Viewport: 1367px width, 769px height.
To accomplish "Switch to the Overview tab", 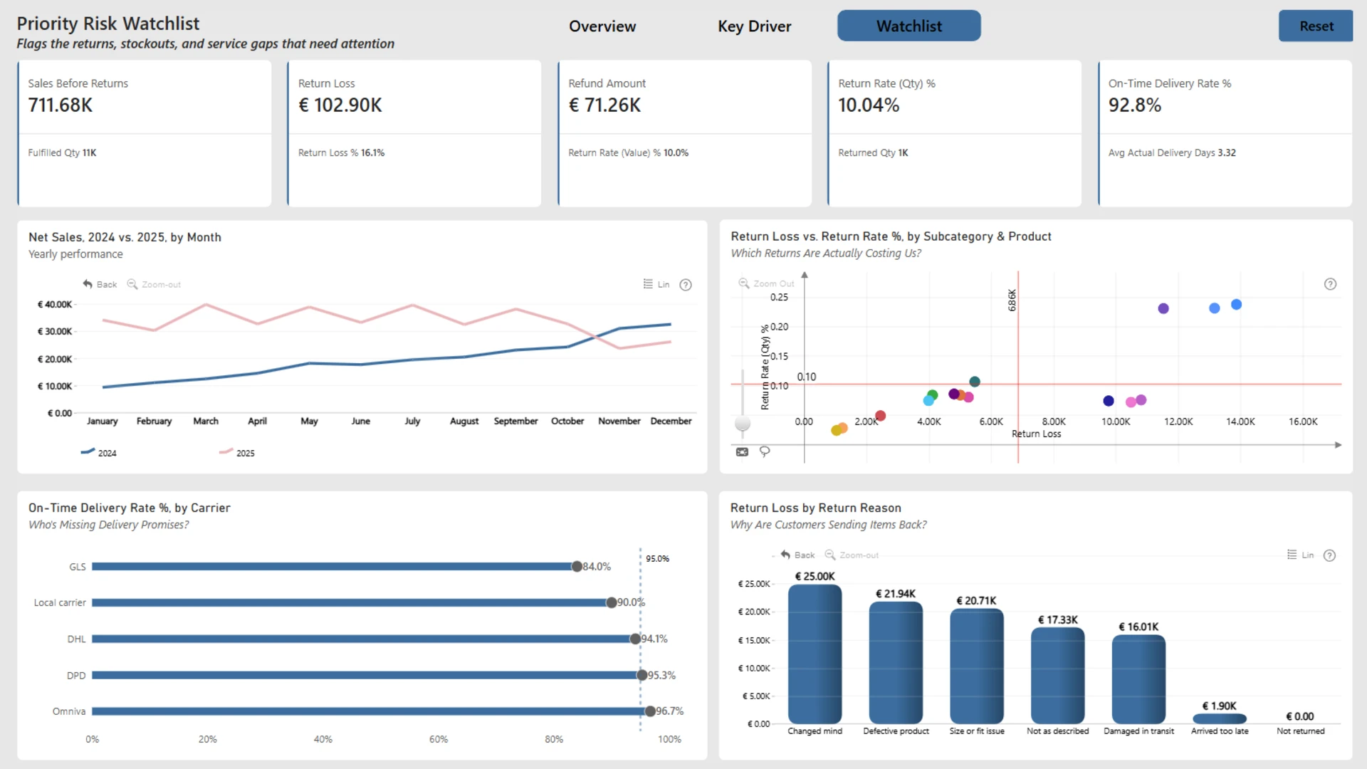I will (602, 26).
